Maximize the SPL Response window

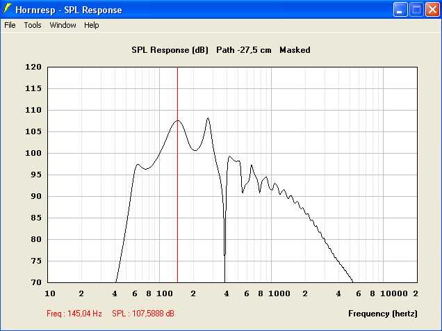point(416,10)
